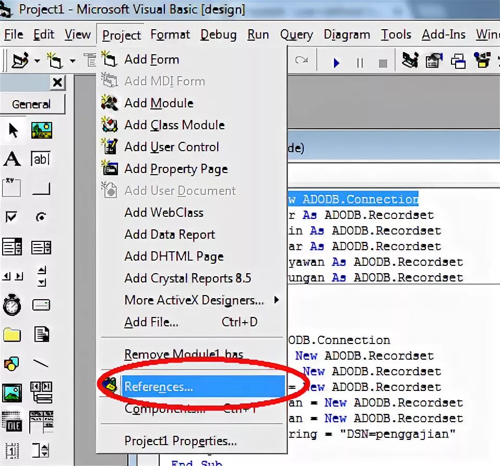Viewport: 500px width, 466px height.
Task: Close the toolbox panel
Action: 58,83
